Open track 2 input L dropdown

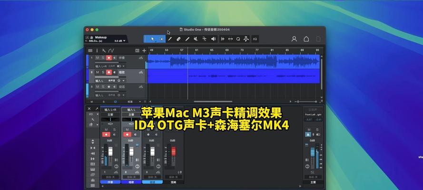[124, 81]
